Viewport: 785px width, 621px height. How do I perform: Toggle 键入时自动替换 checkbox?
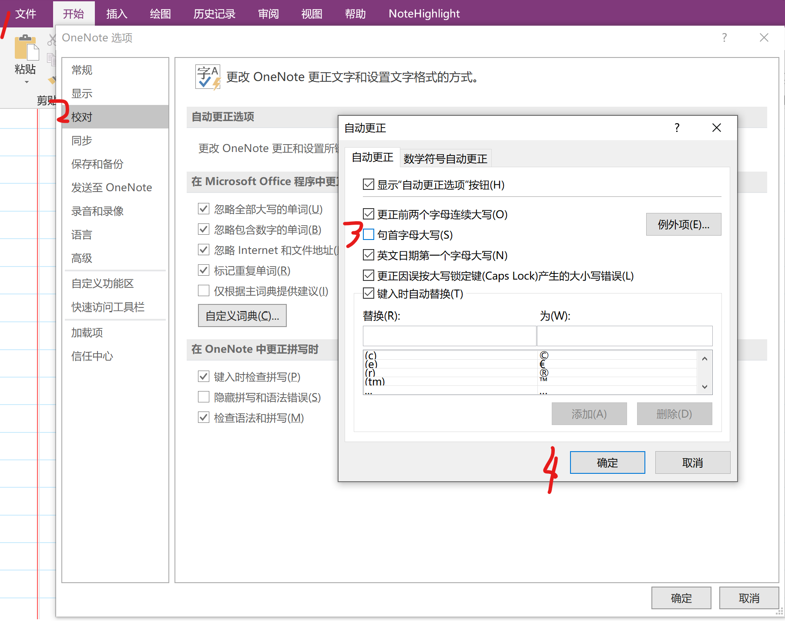(369, 293)
